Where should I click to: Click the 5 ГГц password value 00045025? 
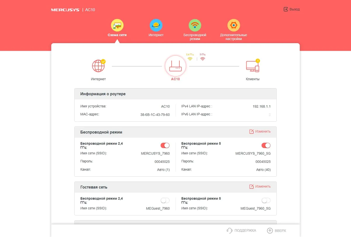(x=263, y=162)
